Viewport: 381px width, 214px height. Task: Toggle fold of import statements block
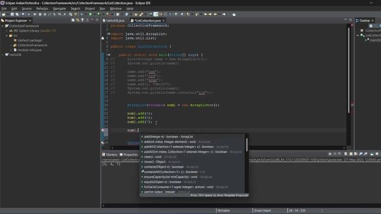109,34
